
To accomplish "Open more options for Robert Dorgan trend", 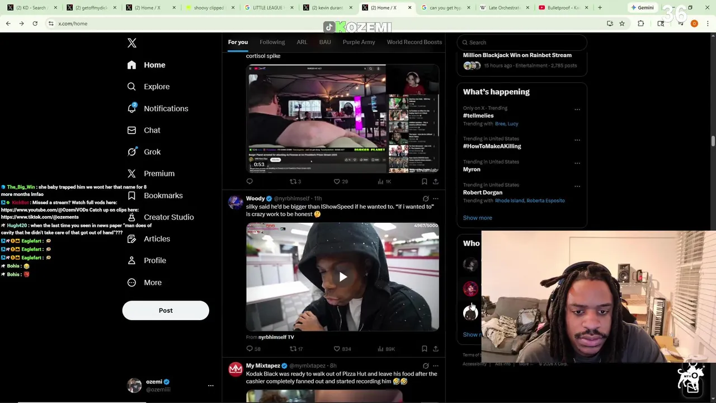I will (x=577, y=186).
